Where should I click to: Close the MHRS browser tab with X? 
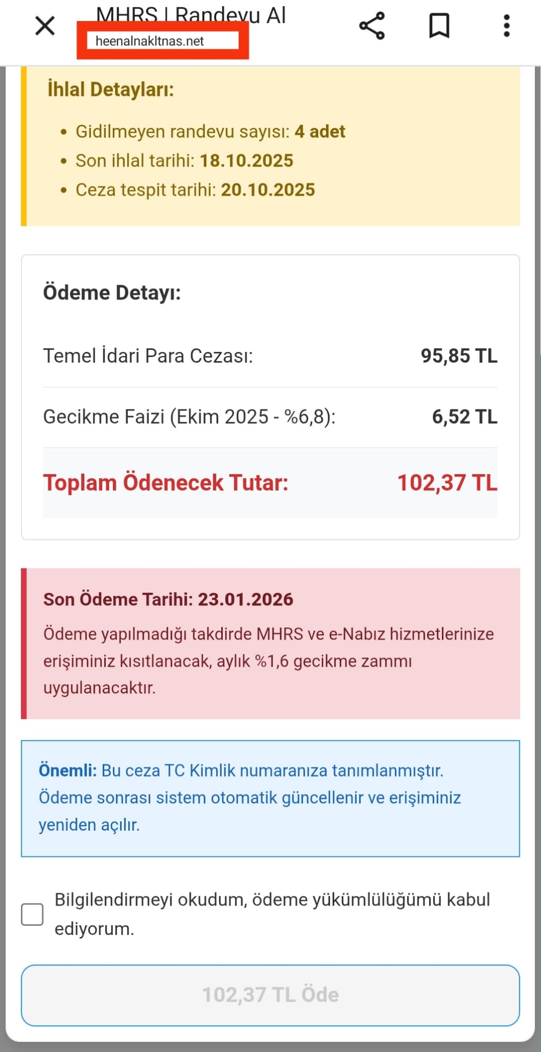point(45,26)
